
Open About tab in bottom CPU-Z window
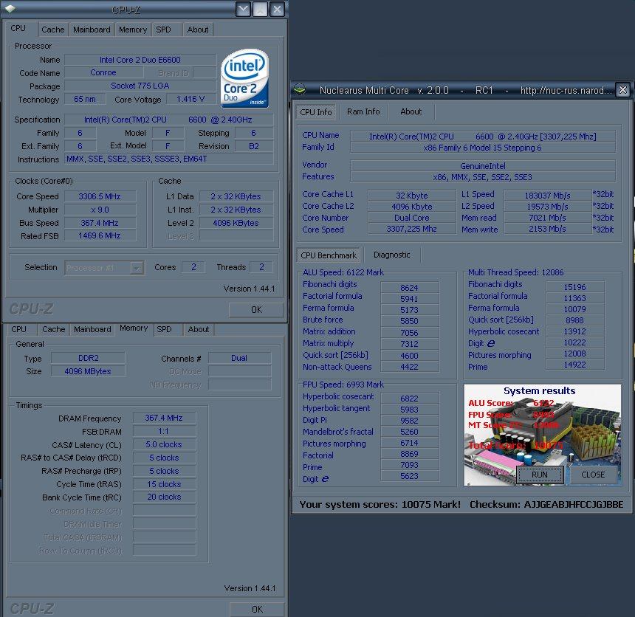[199, 329]
